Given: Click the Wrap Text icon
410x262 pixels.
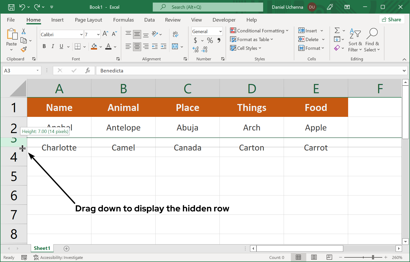Looking at the screenshot, I should coord(175,34).
